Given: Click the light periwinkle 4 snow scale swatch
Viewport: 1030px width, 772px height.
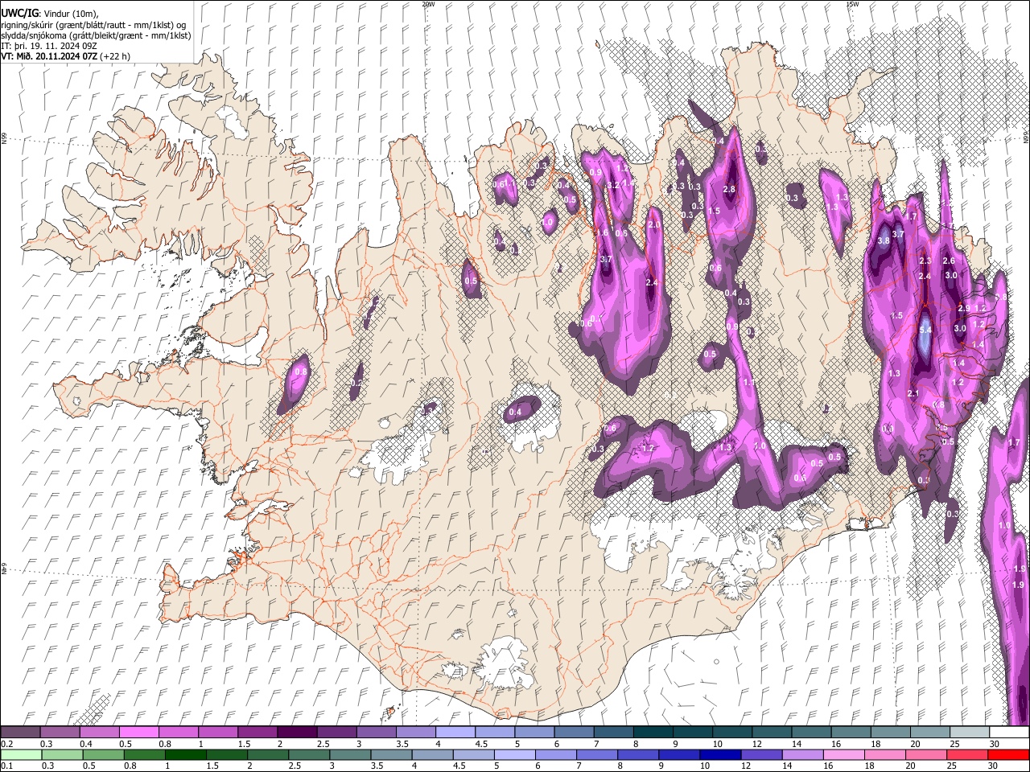Looking at the screenshot, I should coord(455,732).
